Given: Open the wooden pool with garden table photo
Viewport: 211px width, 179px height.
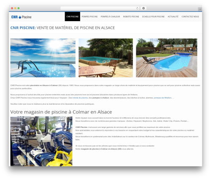Looking at the screenshot, I should 105,58.
